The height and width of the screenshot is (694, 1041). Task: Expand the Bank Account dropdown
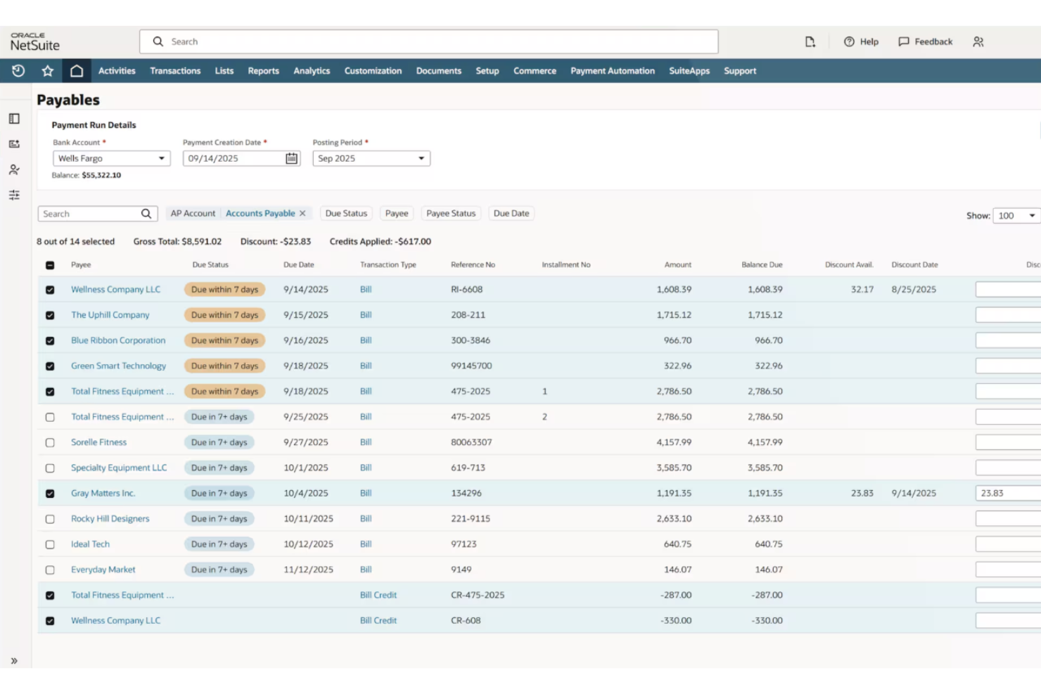click(x=160, y=158)
